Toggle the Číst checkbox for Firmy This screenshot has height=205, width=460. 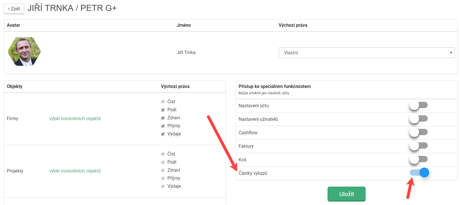(163, 102)
